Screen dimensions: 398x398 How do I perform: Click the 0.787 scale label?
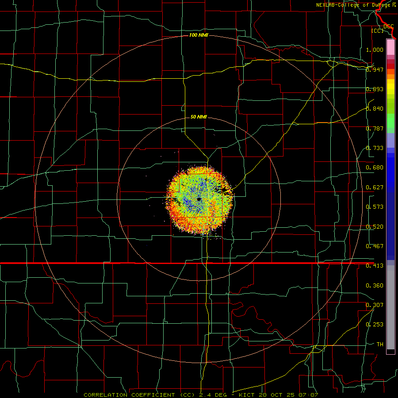coord(375,128)
